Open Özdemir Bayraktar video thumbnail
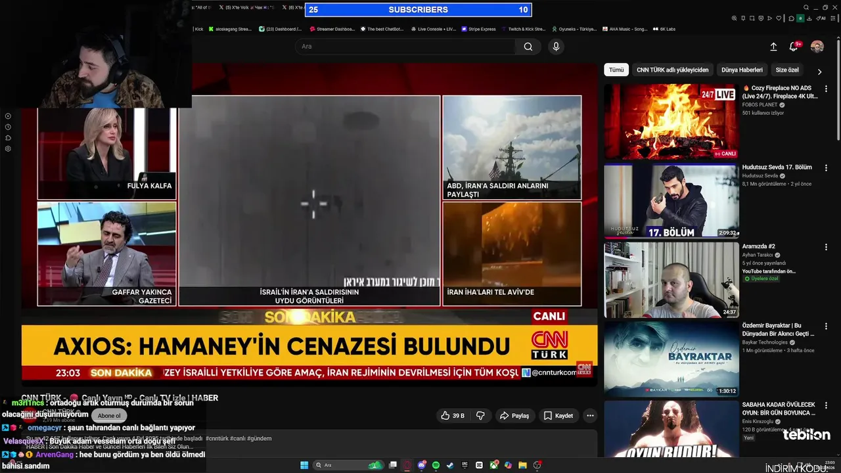The width and height of the screenshot is (841, 473). [671, 359]
